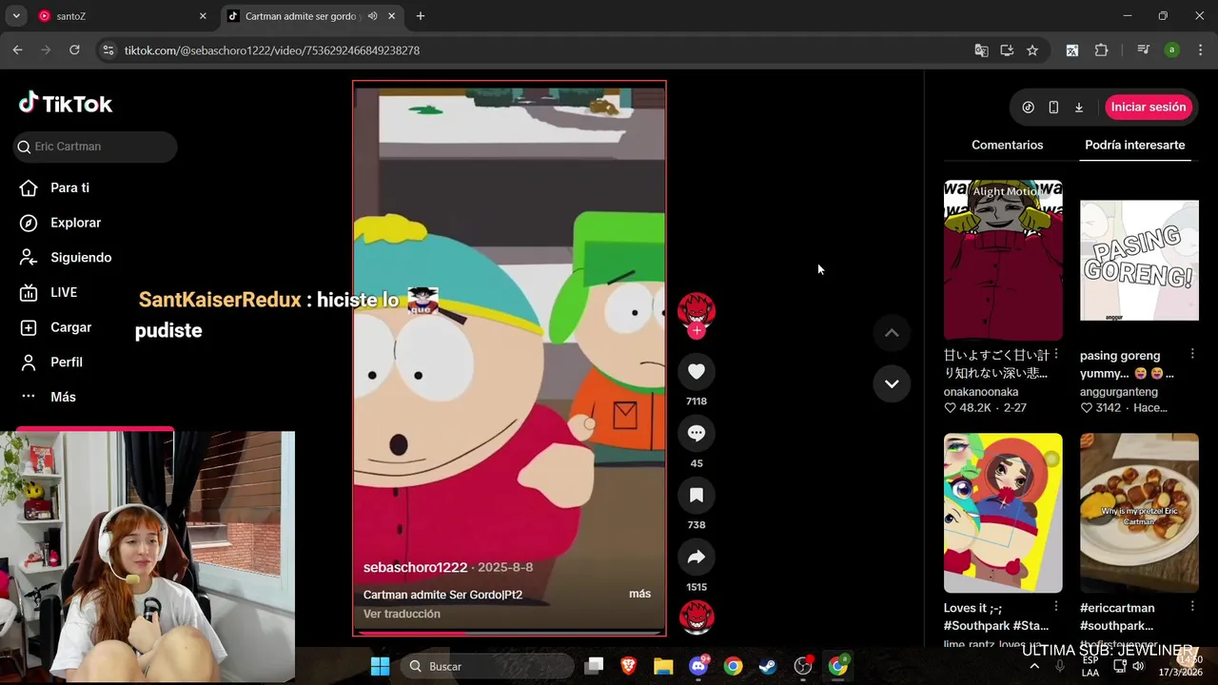Open the Windows Start menu
This screenshot has width=1218, height=685.
pyautogui.click(x=380, y=666)
